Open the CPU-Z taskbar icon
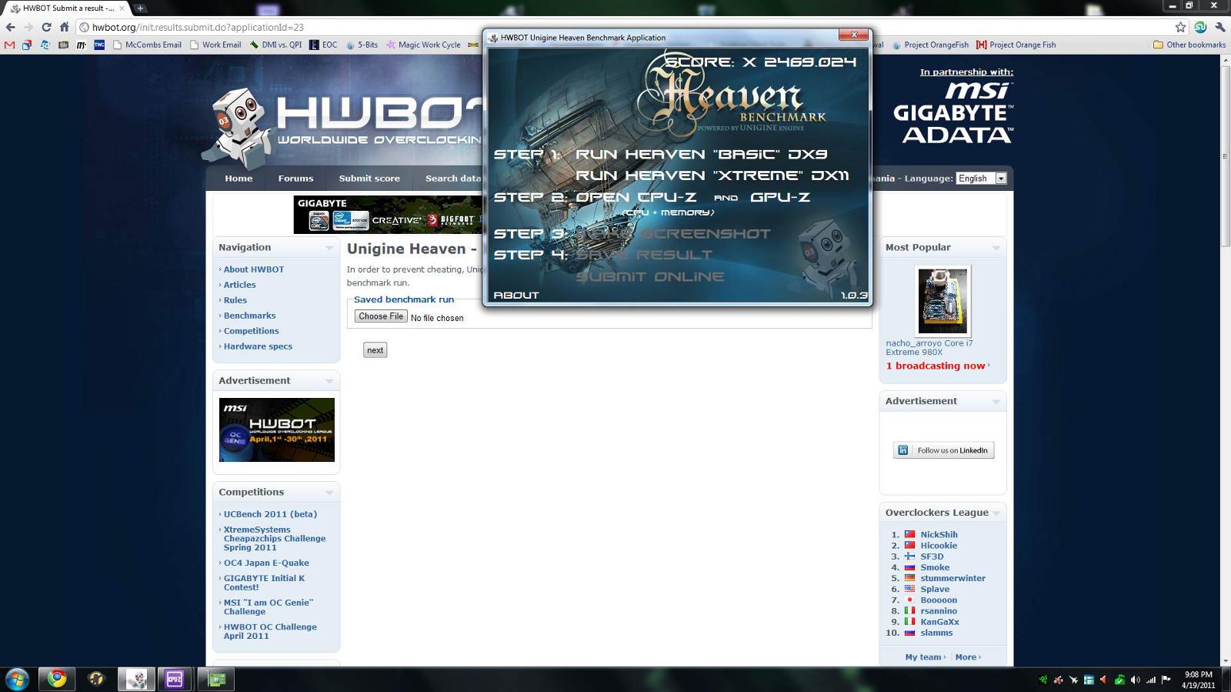This screenshot has height=692, width=1231. tap(175, 679)
